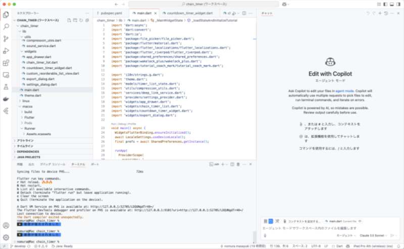The height and width of the screenshot is (249, 404).
Task: Open Accounts menu in activity bar
Action: [x=6, y=226]
